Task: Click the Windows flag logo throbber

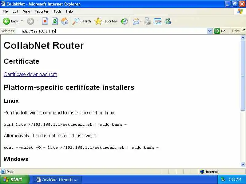Action: (x=240, y=11)
